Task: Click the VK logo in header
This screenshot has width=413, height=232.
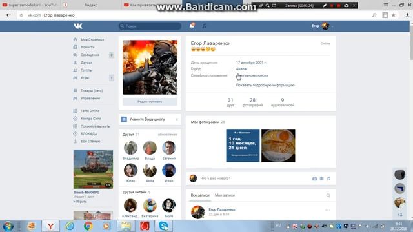Action: [78, 26]
